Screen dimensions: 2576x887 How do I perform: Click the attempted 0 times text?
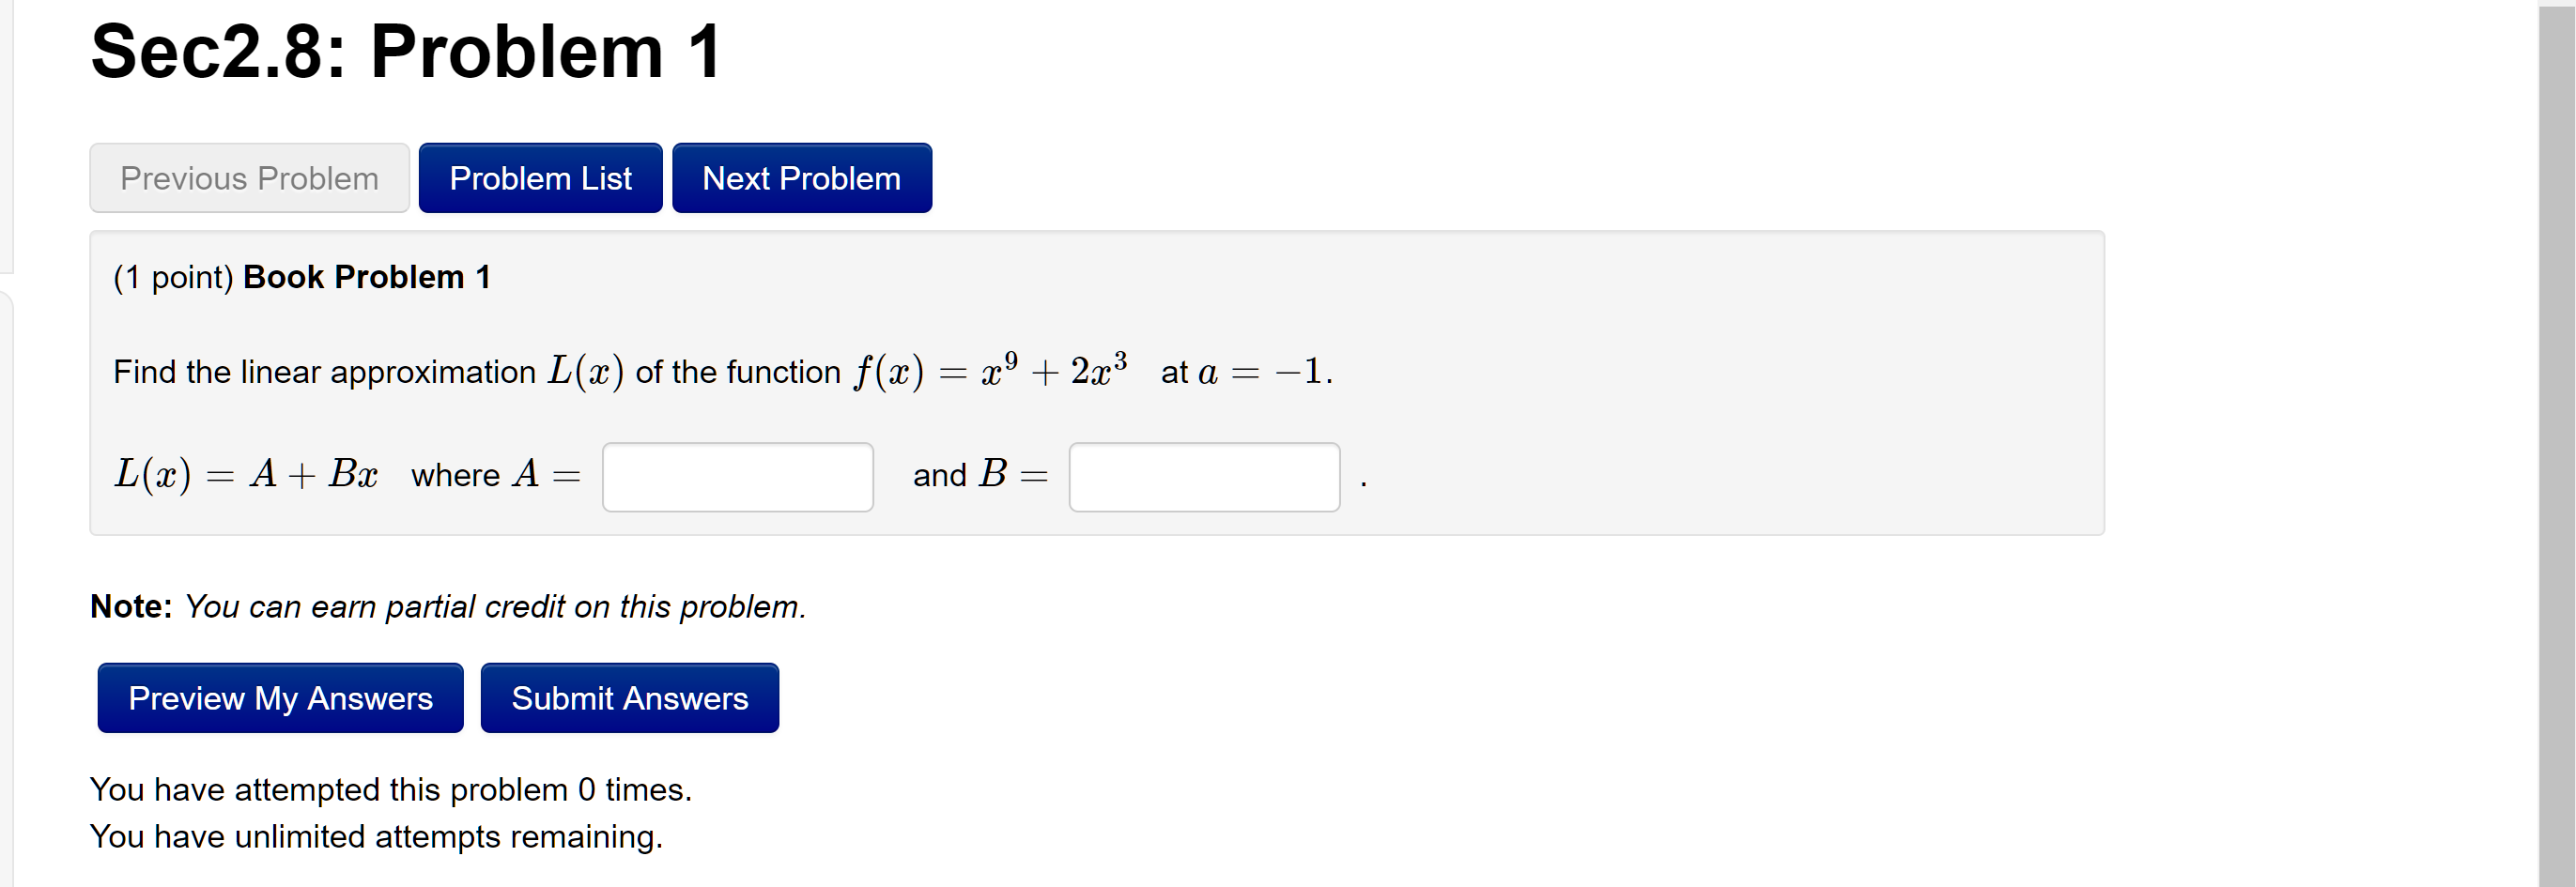point(391,789)
